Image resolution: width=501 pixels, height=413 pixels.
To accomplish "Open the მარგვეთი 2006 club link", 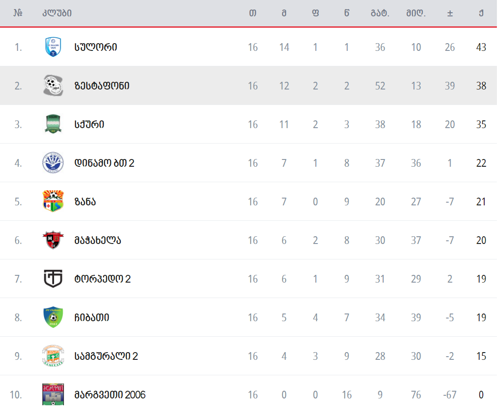I will click(110, 394).
